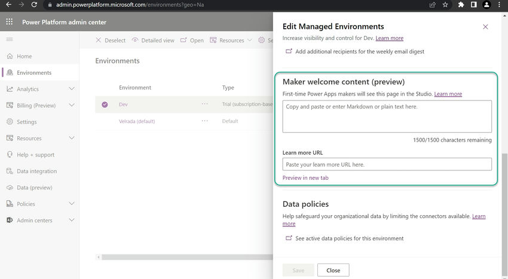This screenshot has width=508, height=279.
Task: Open the Policies navigation item
Action: pyautogui.click(x=26, y=204)
